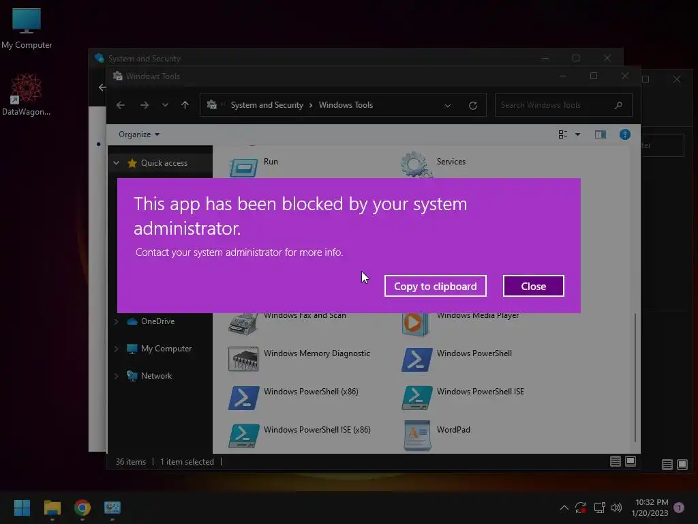The image size is (698, 524).
Task: Launch the Windows PowerShell (x86) icon
Action: tap(243, 398)
